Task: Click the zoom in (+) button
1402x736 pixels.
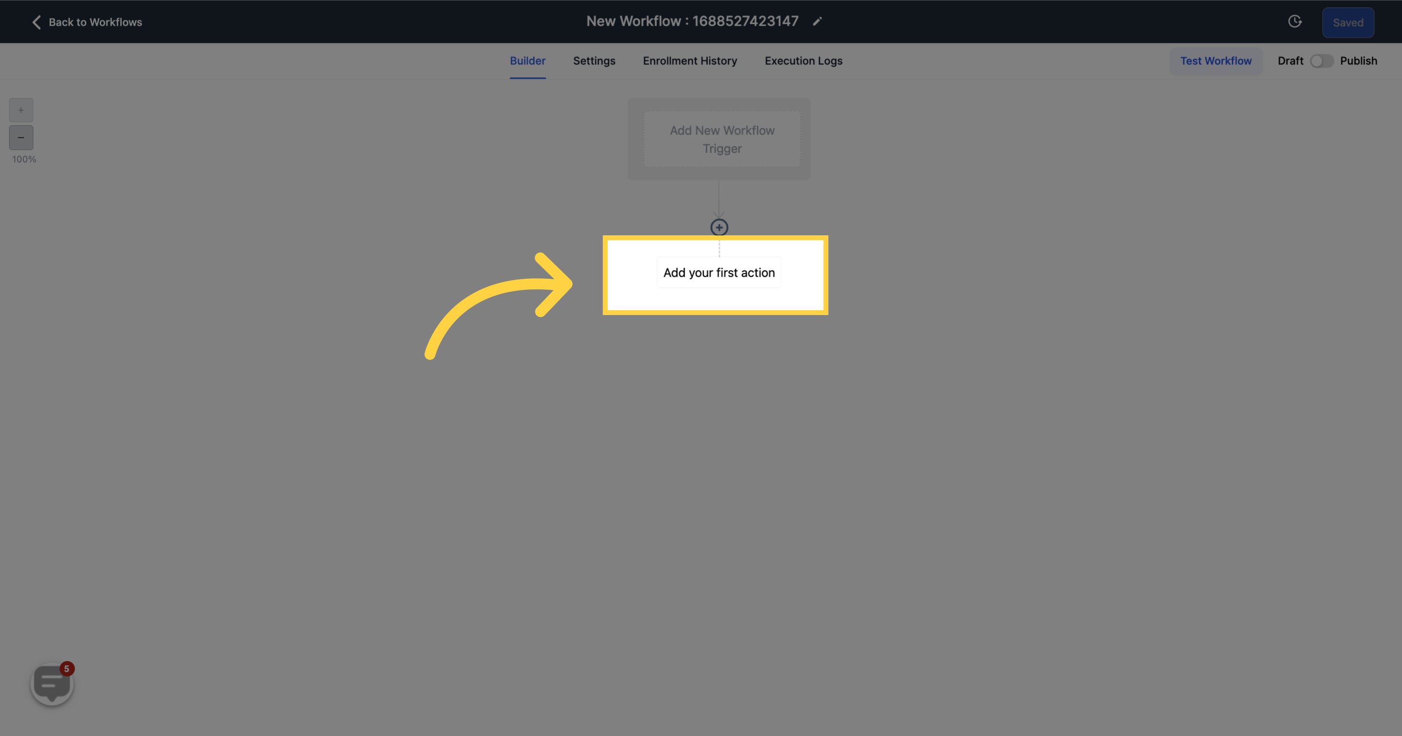Action: (x=21, y=109)
